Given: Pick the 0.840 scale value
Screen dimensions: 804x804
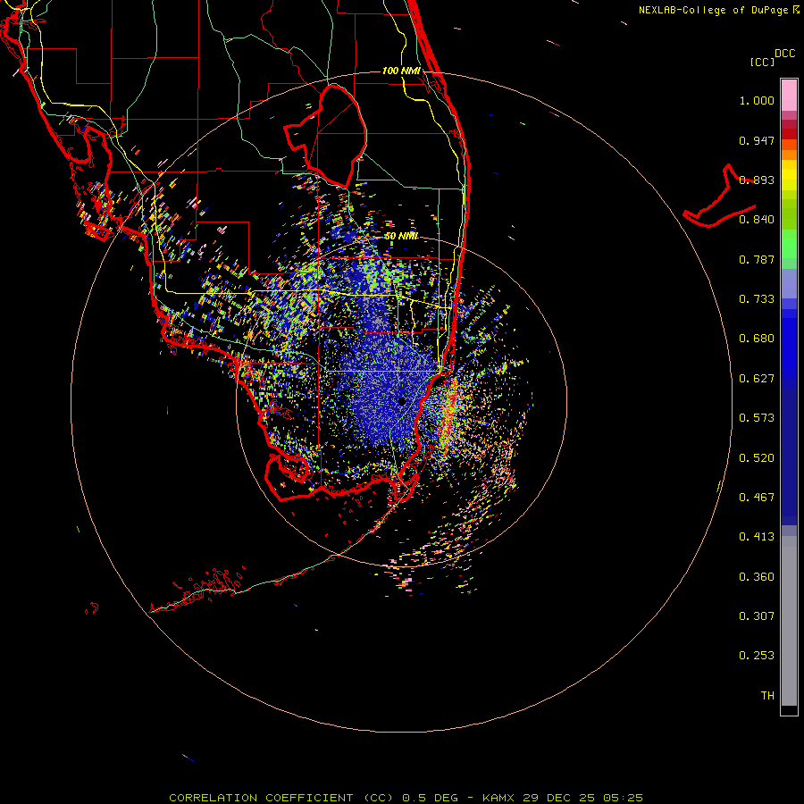Looking at the screenshot, I should coord(757,220).
